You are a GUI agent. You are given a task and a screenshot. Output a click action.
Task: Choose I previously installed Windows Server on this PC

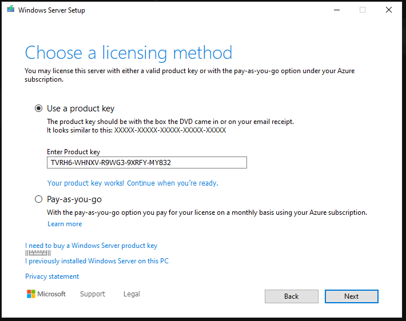pos(97,261)
